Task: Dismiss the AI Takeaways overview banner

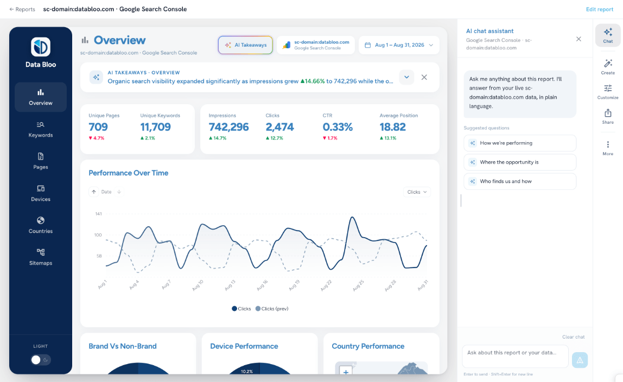Action: [424, 77]
